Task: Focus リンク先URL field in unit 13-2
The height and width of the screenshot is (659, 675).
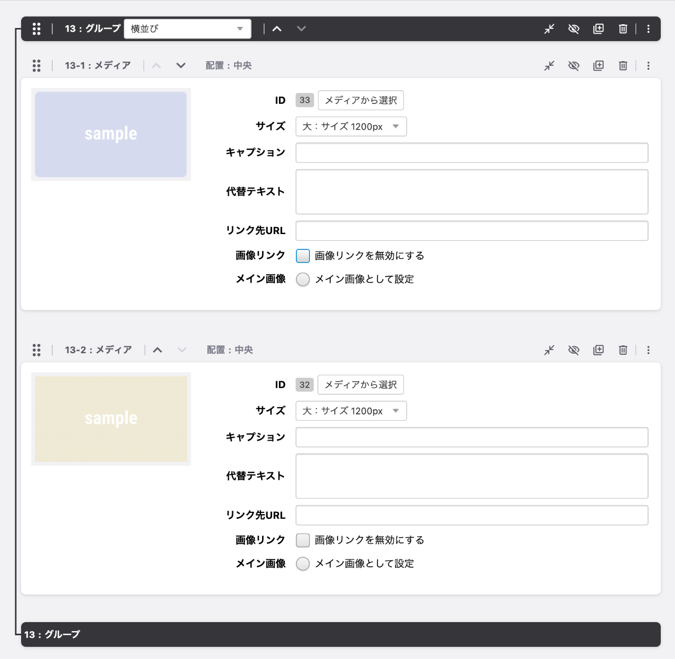Action: point(472,515)
